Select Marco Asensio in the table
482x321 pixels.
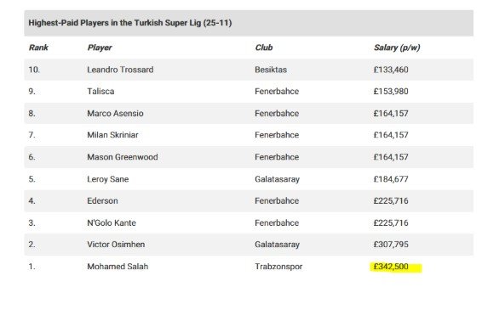pyautogui.click(x=115, y=114)
